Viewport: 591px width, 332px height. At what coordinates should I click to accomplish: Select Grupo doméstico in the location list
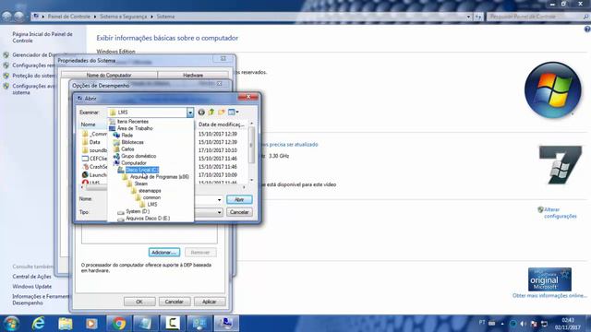139,156
